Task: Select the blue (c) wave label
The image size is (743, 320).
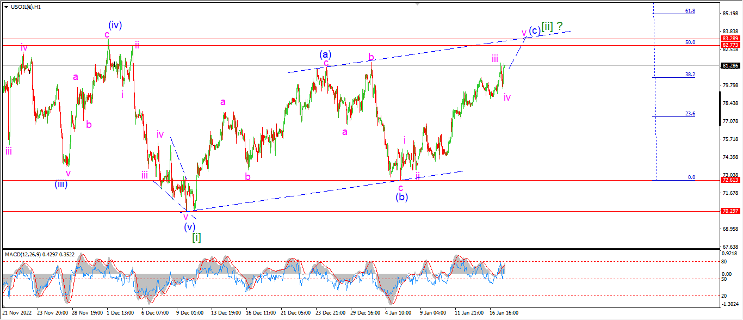Action: tap(535, 30)
